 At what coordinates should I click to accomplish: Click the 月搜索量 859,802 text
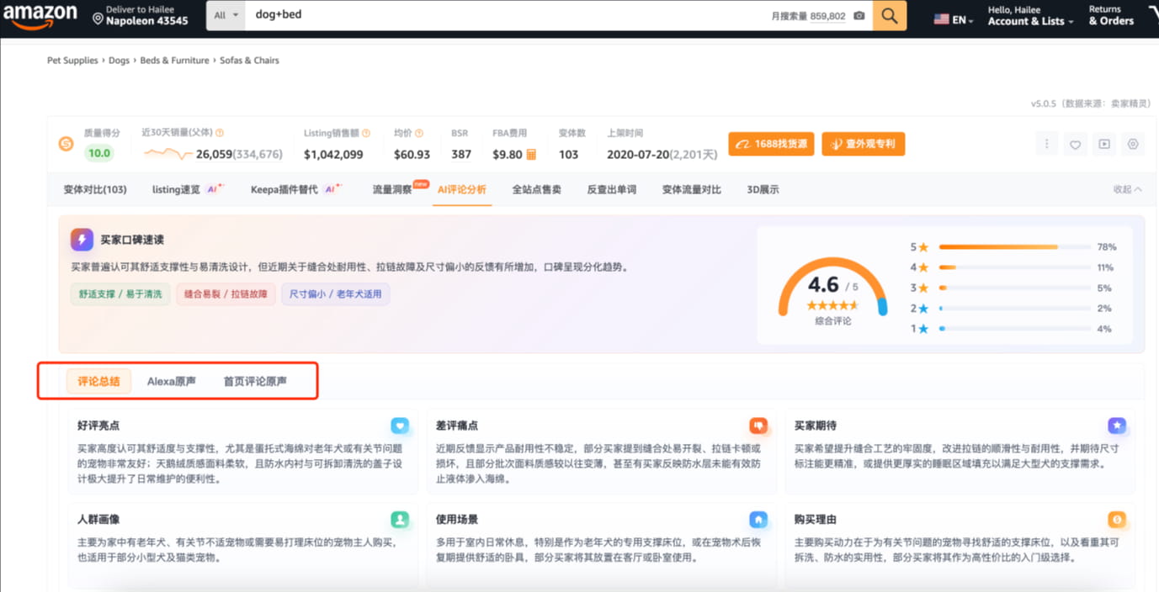click(x=808, y=16)
